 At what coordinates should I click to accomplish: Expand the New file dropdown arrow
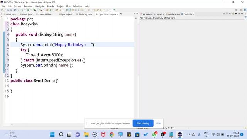coord(5,10)
